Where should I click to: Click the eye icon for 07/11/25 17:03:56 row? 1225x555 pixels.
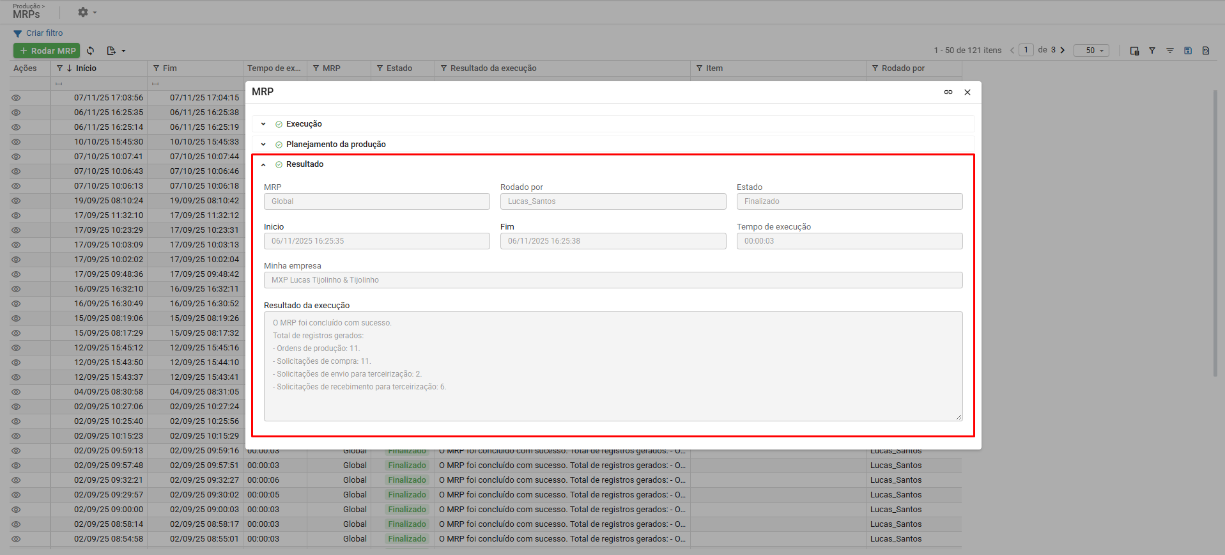click(16, 98)
